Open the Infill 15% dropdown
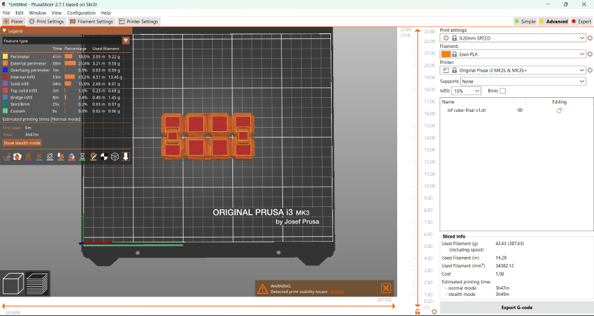Image resolution: width=594 pixels, height=316 pixels. (466, 91)
